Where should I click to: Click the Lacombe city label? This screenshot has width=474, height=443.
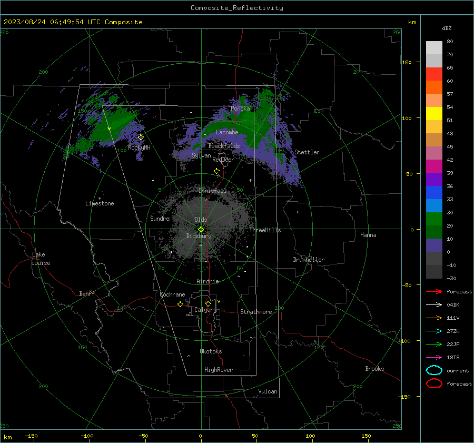pyautogui.click(x=227, y=132)
